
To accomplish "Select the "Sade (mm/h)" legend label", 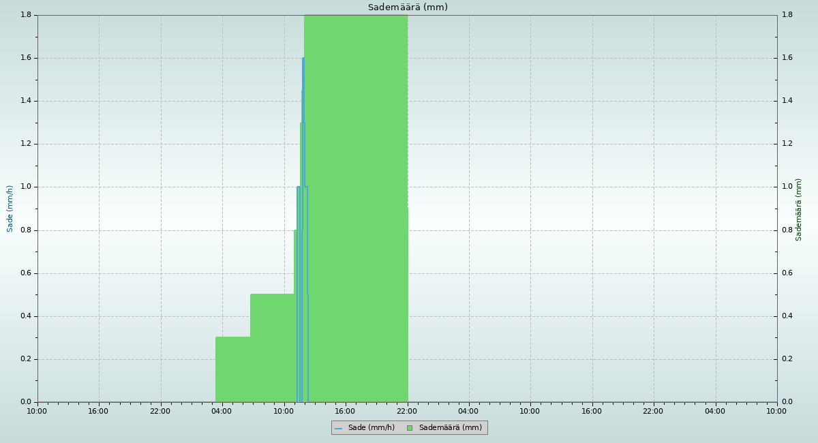I will pos(371,428).
